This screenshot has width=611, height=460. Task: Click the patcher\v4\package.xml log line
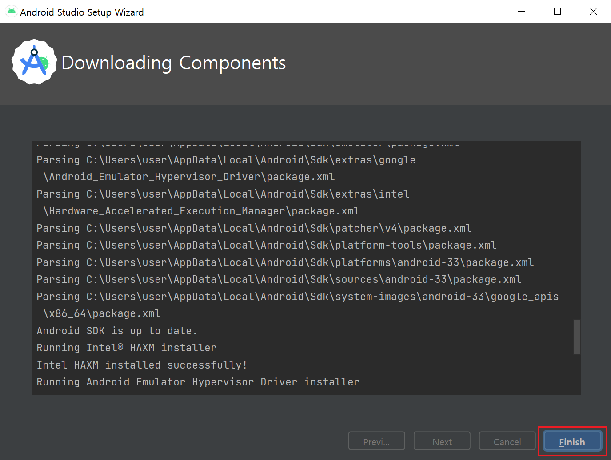[254, 228]
